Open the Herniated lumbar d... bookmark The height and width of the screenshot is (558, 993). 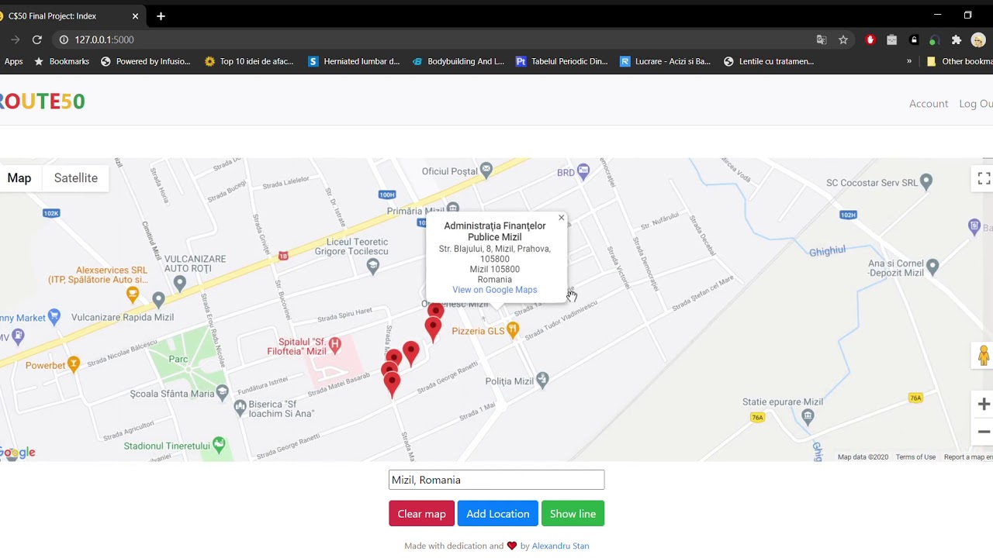tap(354, 61)
